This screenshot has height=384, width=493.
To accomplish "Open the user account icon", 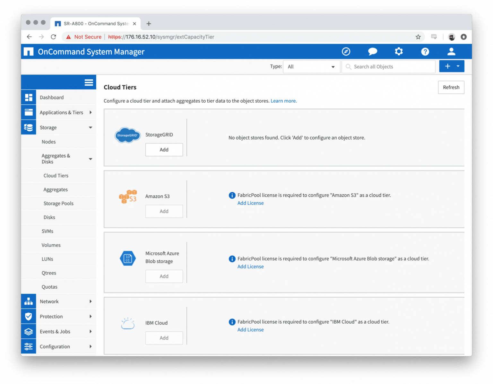I will click(451, 51).
